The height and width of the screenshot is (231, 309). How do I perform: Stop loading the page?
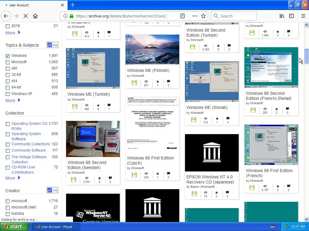point(25,16)
